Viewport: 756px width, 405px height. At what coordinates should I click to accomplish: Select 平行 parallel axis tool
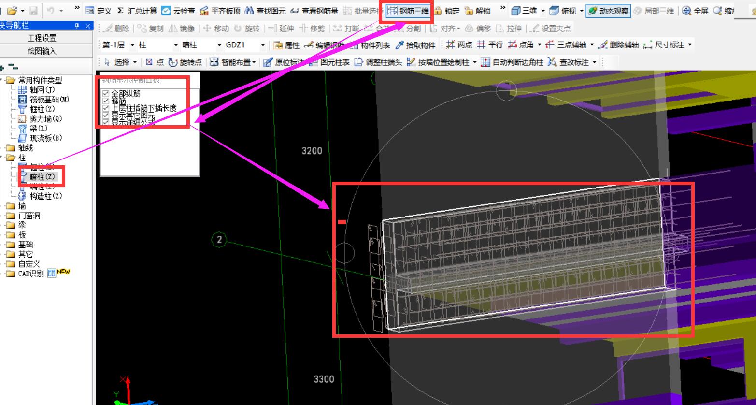click(490, 45)
